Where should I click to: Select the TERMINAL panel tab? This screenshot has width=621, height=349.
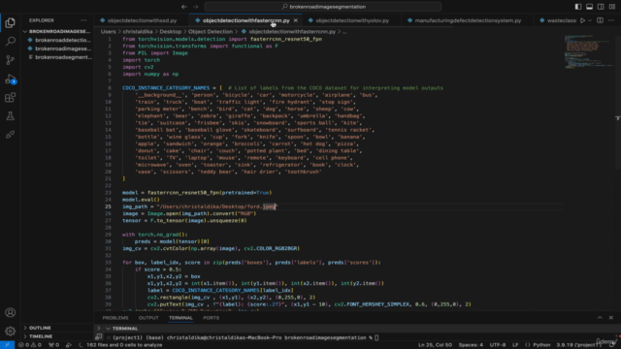click(x=180, y=318)
